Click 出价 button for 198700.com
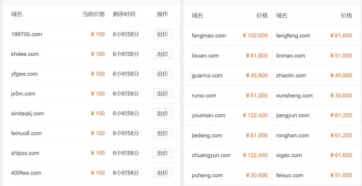This screenshot has height=186, width=362. coord(163,35)
